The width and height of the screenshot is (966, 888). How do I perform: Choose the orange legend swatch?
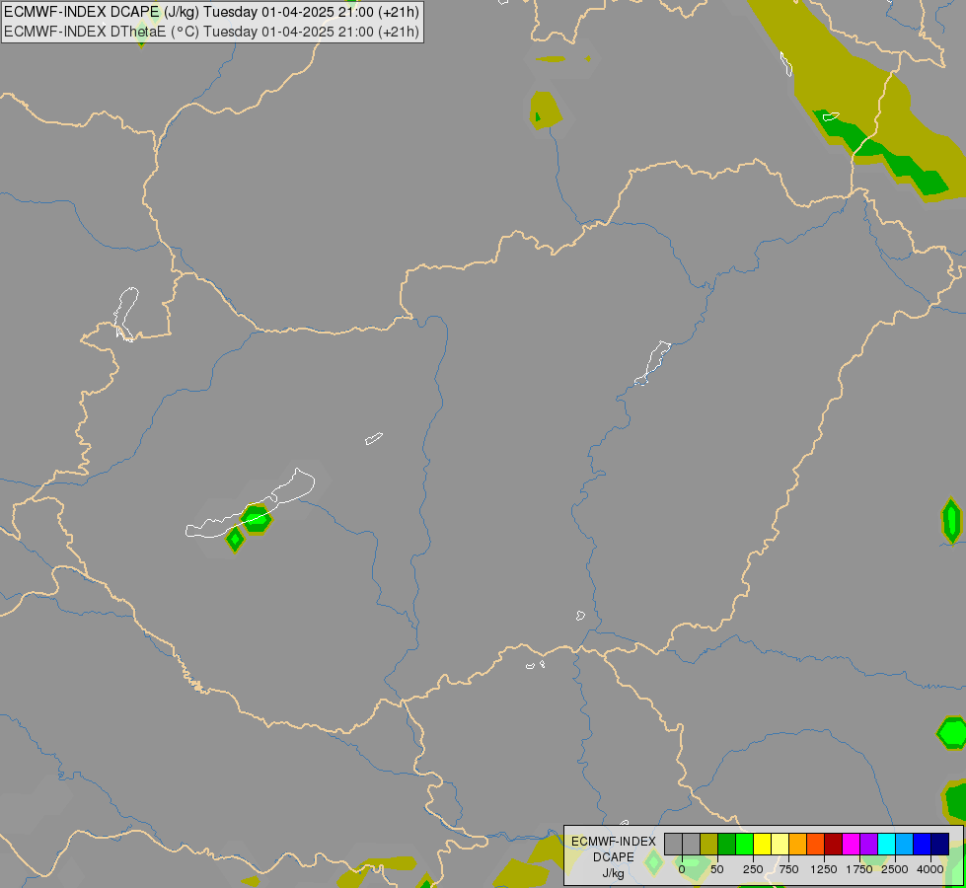click(x=798, y=845)
